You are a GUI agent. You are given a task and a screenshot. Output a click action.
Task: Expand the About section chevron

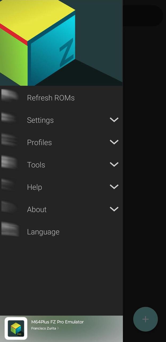[114, 209]
